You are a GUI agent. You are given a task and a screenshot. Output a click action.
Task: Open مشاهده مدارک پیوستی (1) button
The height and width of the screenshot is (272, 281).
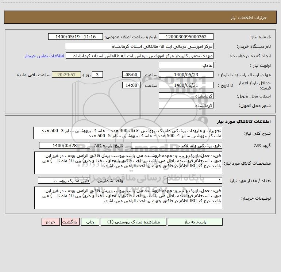[134, 222]
